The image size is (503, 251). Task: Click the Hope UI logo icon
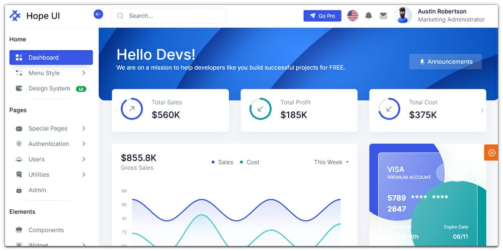pyautogui.click(x=15, y=16)
